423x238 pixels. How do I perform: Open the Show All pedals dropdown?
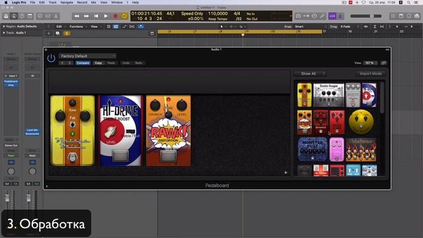(x=310, y=73)
